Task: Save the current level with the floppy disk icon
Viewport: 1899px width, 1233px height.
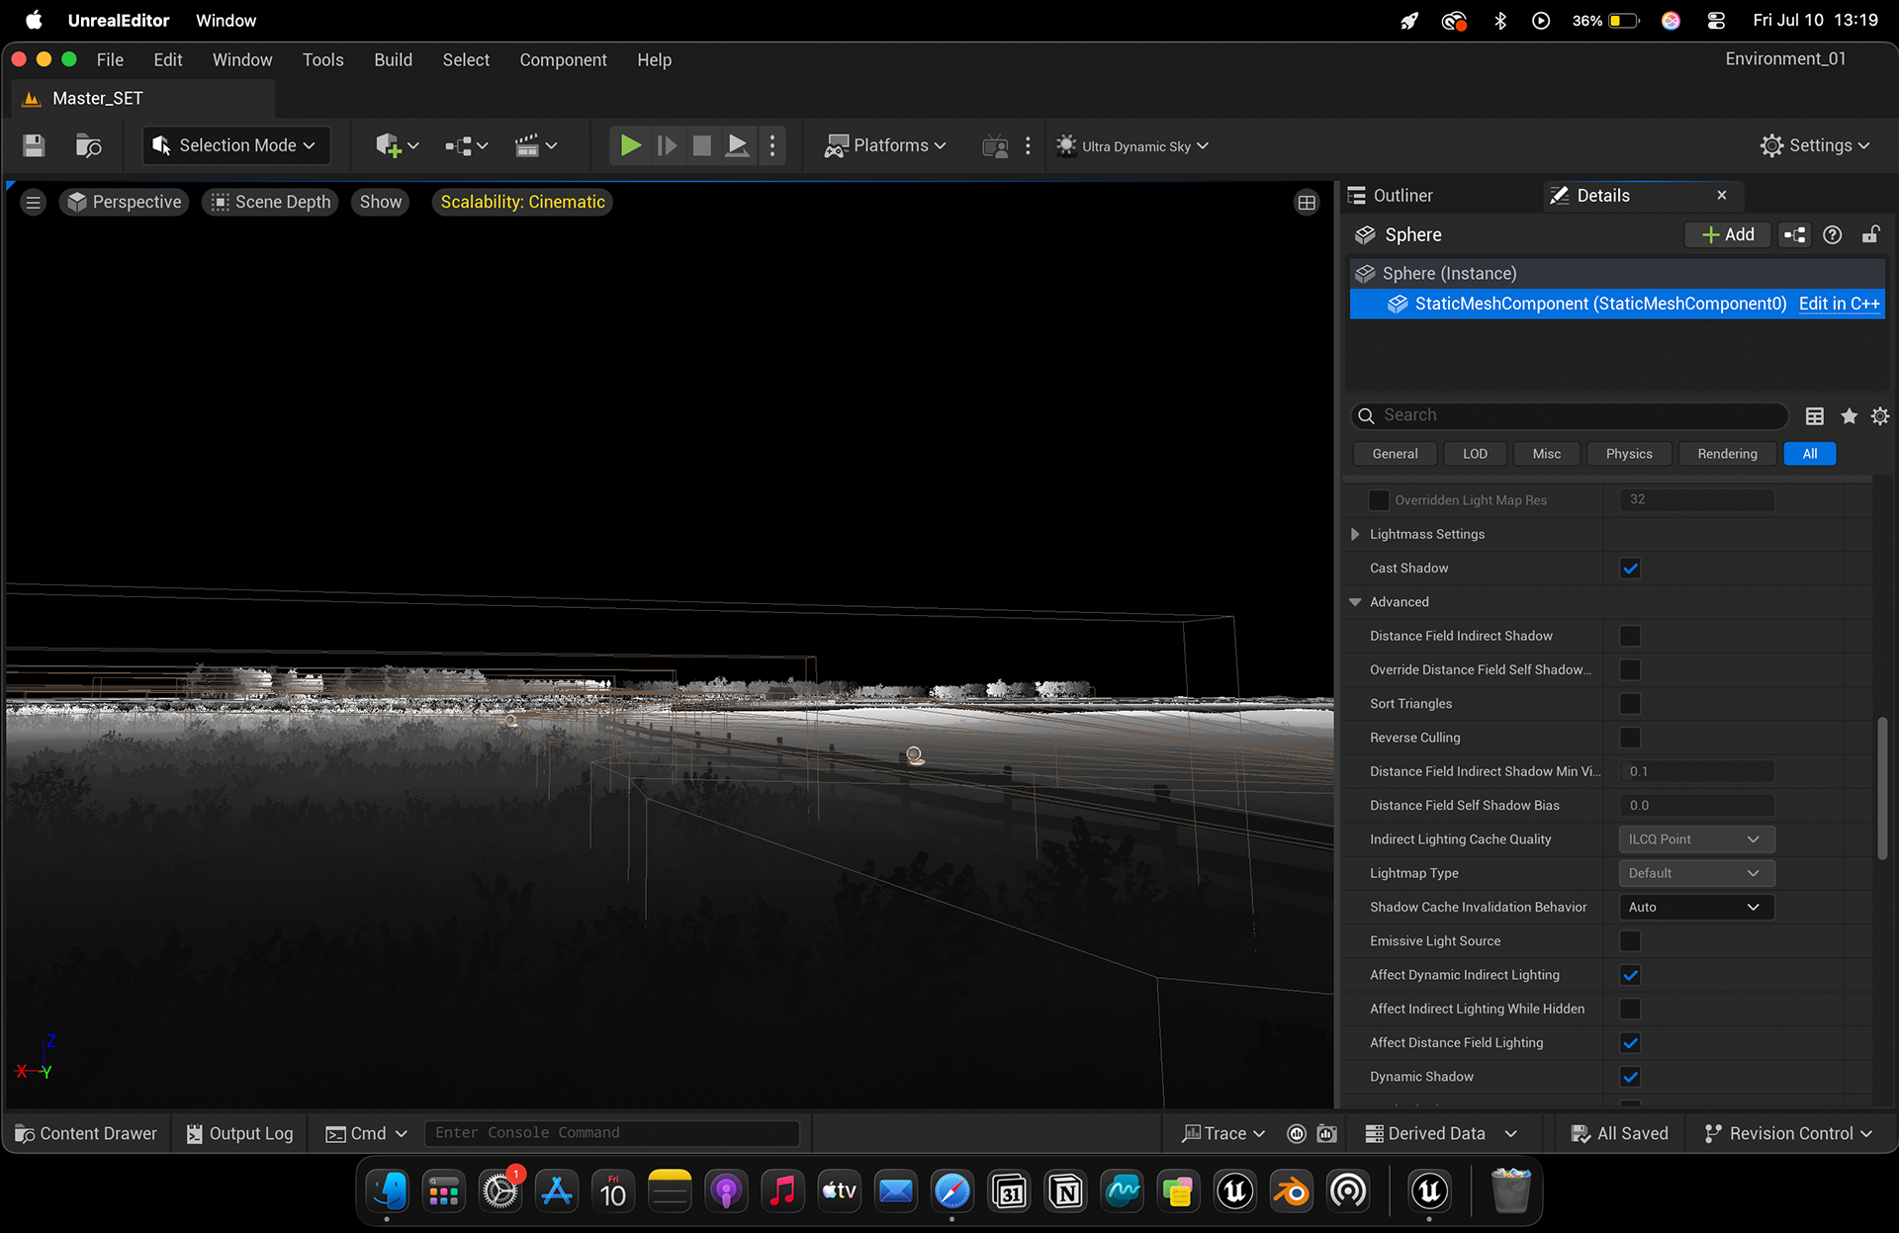Action: (x=34, y=145)
